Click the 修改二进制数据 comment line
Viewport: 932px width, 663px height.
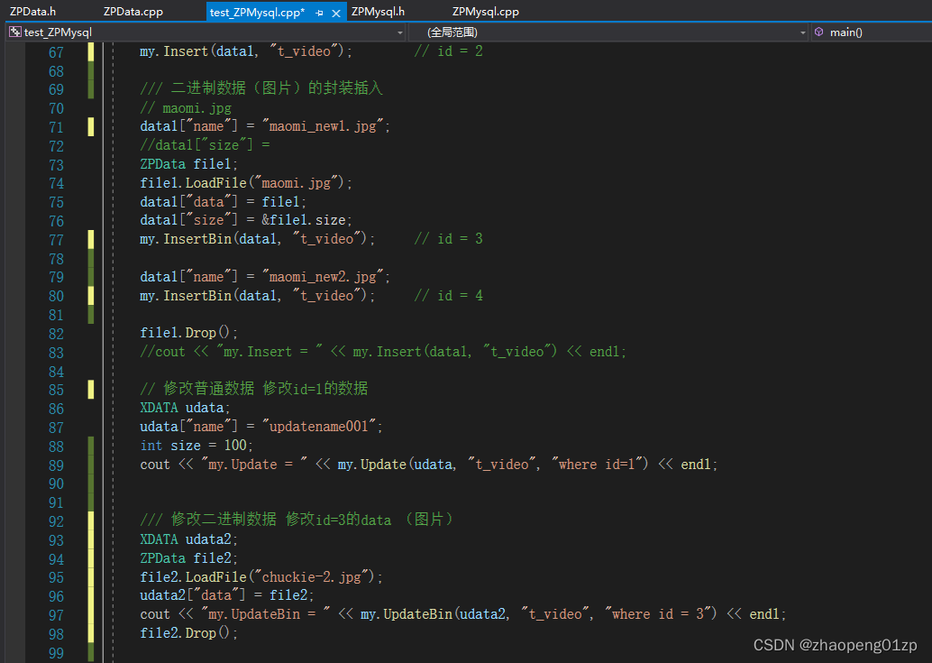tap(297, 520)
